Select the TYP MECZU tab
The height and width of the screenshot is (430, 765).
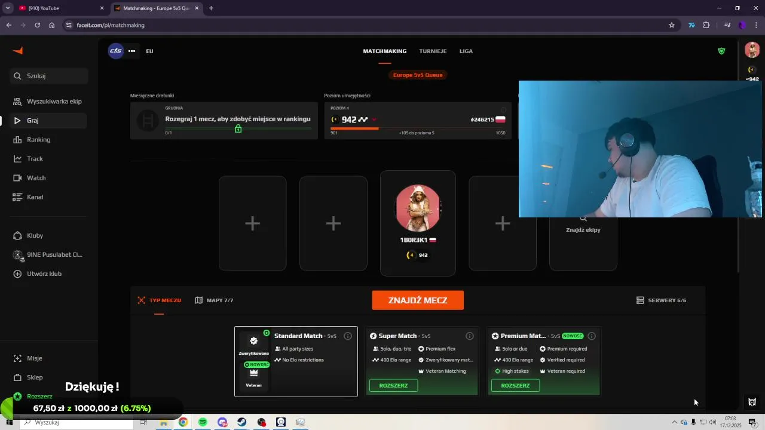tap(159, 300)
